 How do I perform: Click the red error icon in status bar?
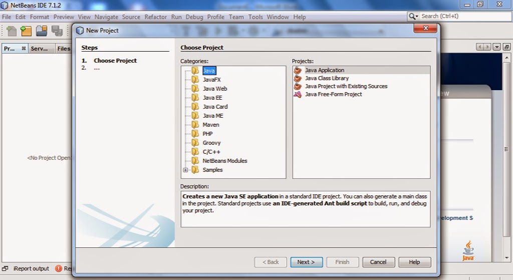click(59, 268)
